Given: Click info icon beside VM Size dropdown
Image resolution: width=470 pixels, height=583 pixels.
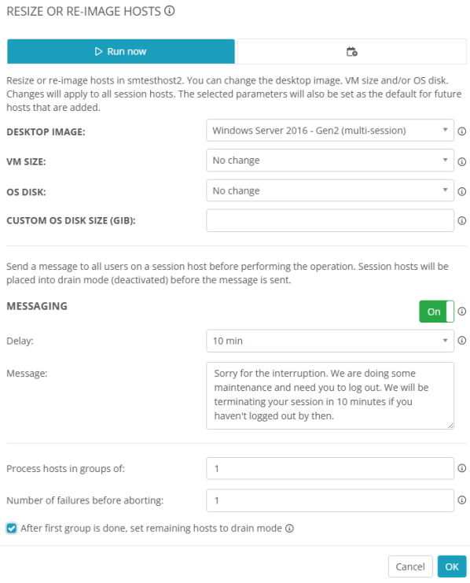Looking at the screenshot, I should click(x=462, y=162).
